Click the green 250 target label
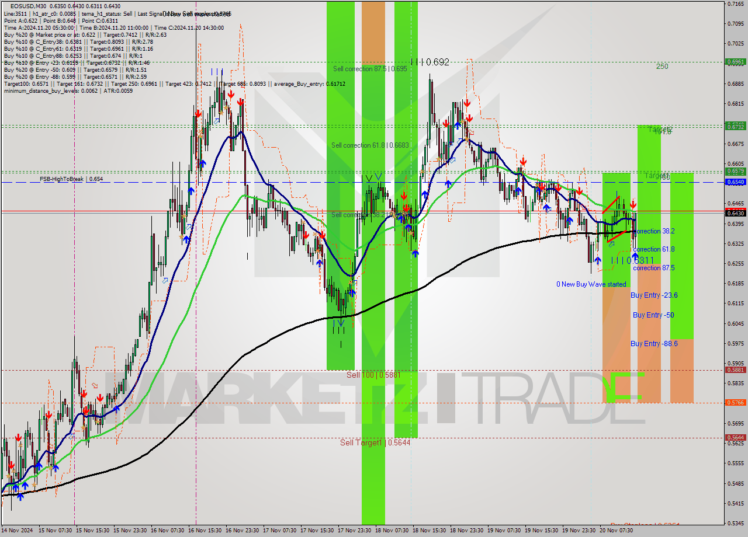This screenshot has height=537, width=748. point(662,67)
